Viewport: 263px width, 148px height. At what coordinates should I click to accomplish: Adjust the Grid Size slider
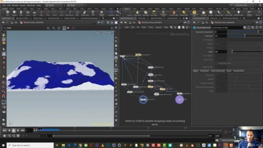point(245,36)
